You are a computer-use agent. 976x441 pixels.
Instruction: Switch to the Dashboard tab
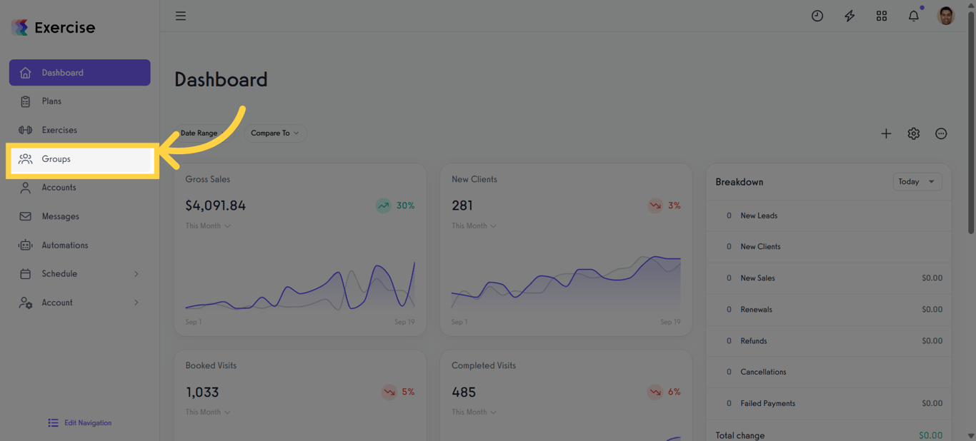[x=62, y=72]
